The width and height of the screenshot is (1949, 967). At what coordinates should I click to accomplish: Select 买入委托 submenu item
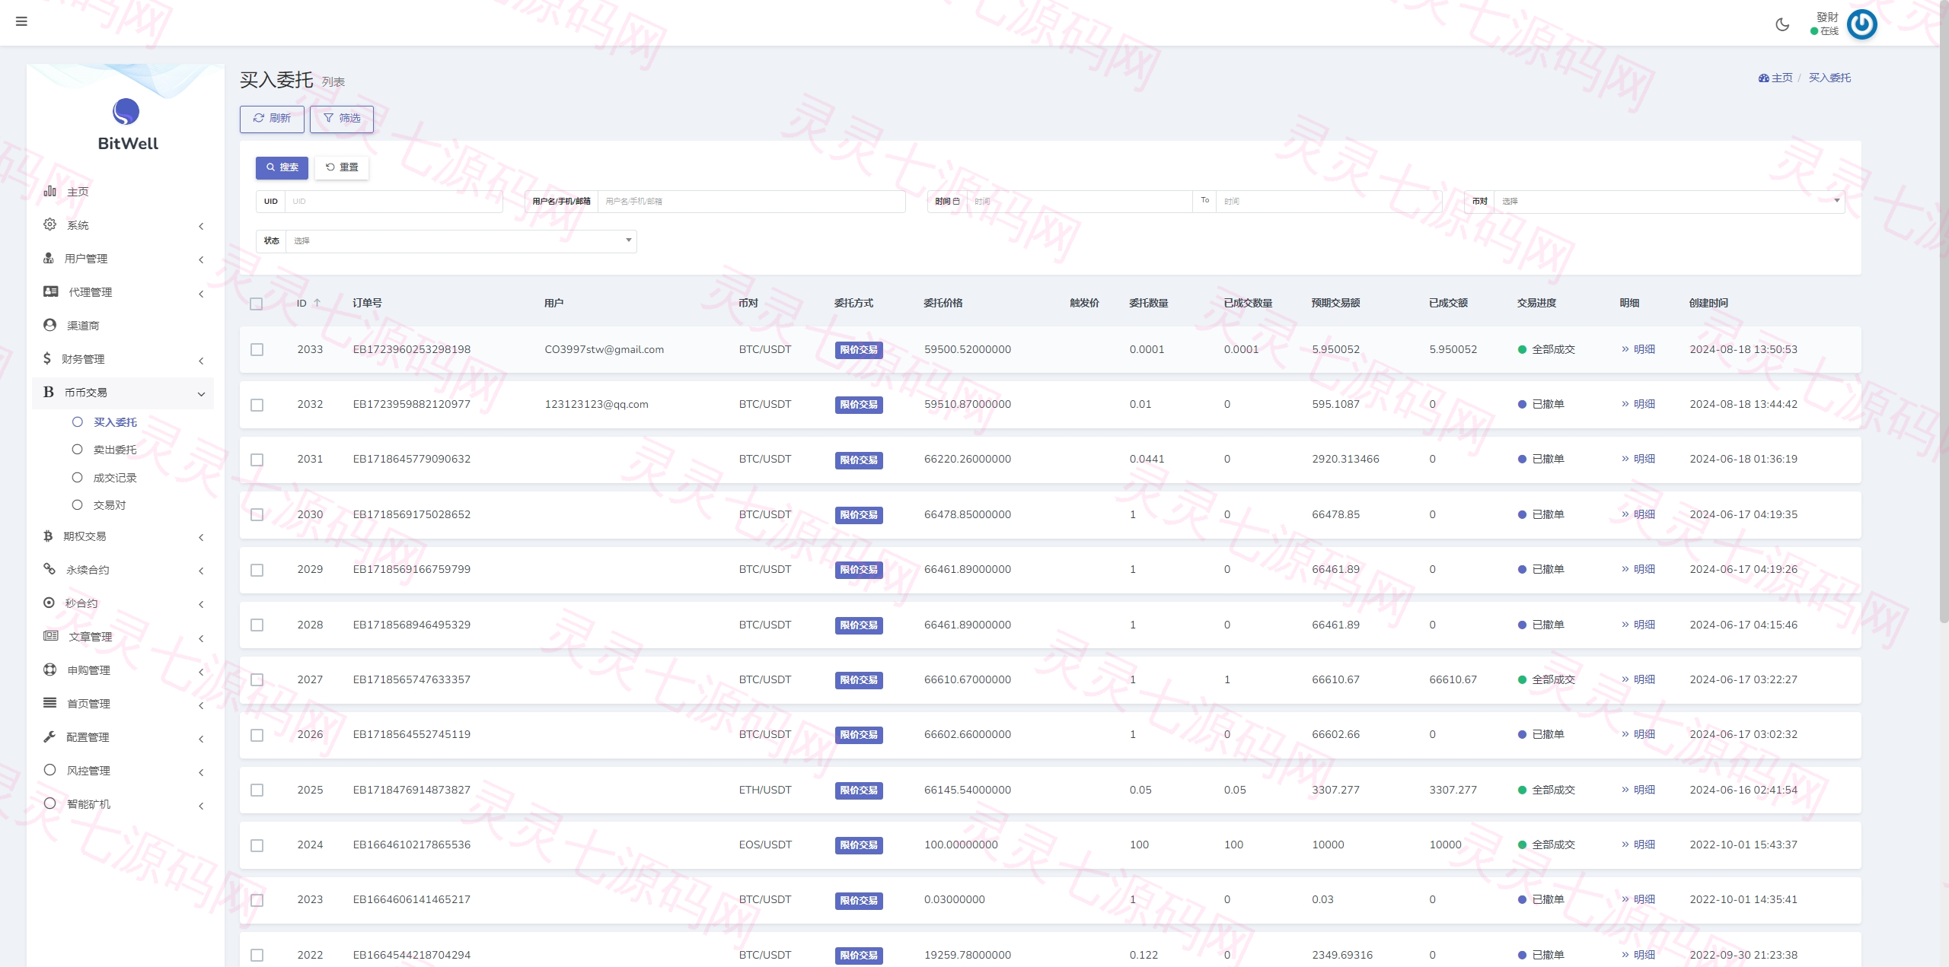click(115, 422)
